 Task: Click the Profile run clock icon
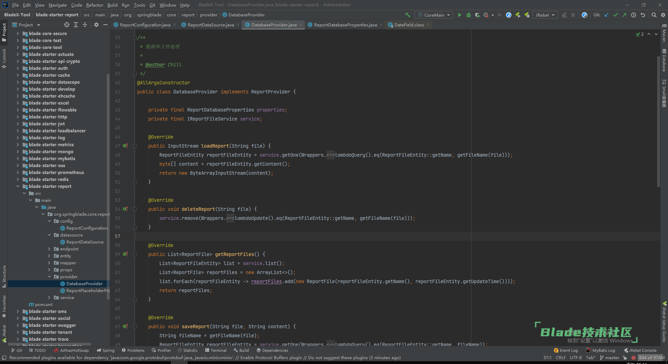pos(486,15)
